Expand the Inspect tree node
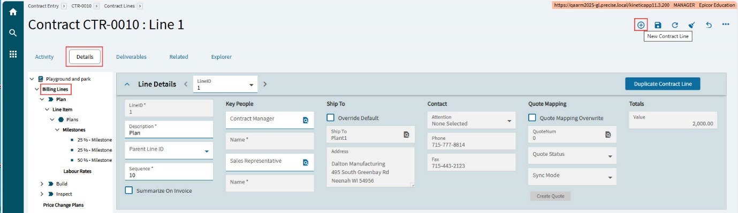 [x=42, y=194]
